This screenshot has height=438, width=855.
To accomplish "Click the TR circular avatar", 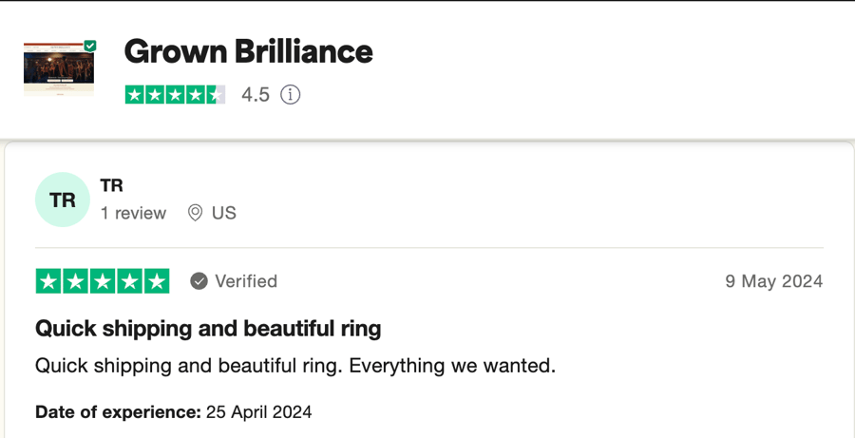I will 62,200.
